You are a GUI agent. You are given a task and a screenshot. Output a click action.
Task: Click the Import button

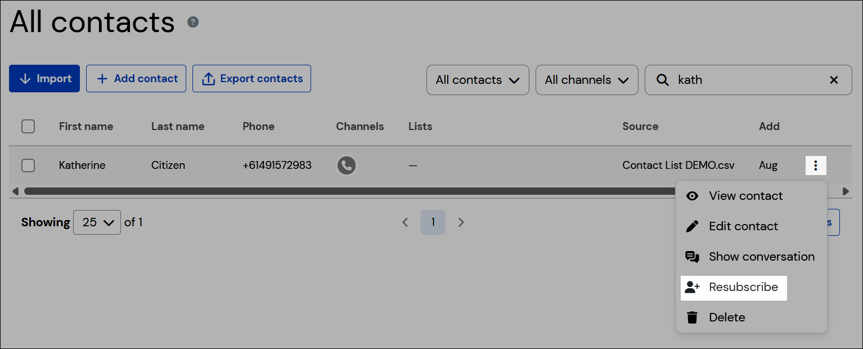point(44,78)
